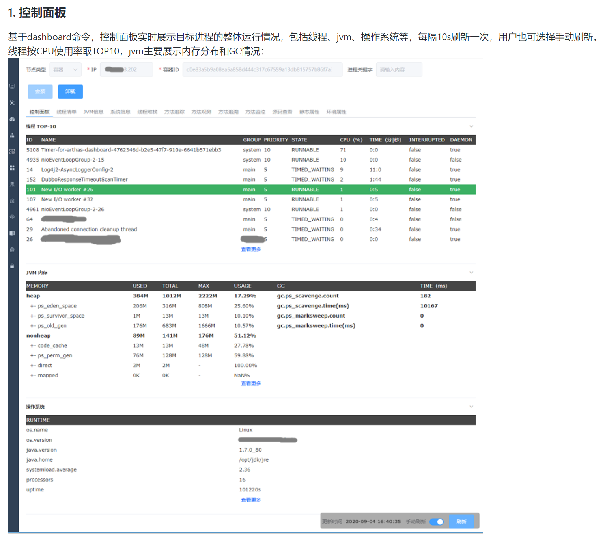
Task: Select the DubboResponseTimeoutScanTimer thread row
Action: click(251, 180)
